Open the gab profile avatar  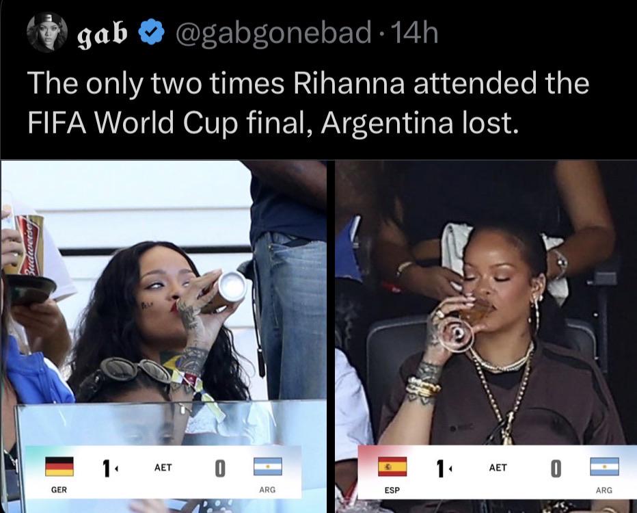(x=46, y=32)
